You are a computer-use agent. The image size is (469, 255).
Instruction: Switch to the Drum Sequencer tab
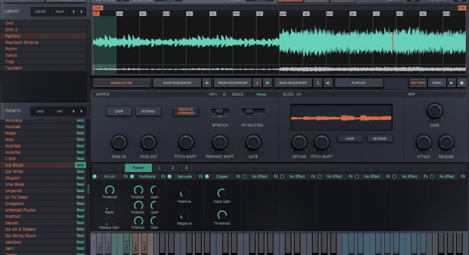234,82
